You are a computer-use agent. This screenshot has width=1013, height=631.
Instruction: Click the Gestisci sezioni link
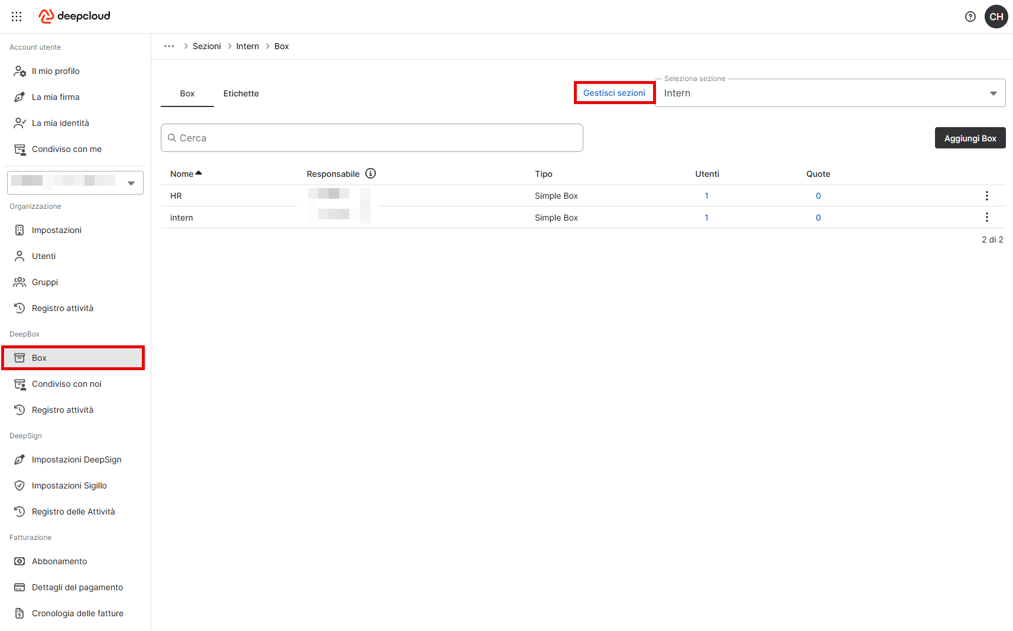(x=614, y=93)
